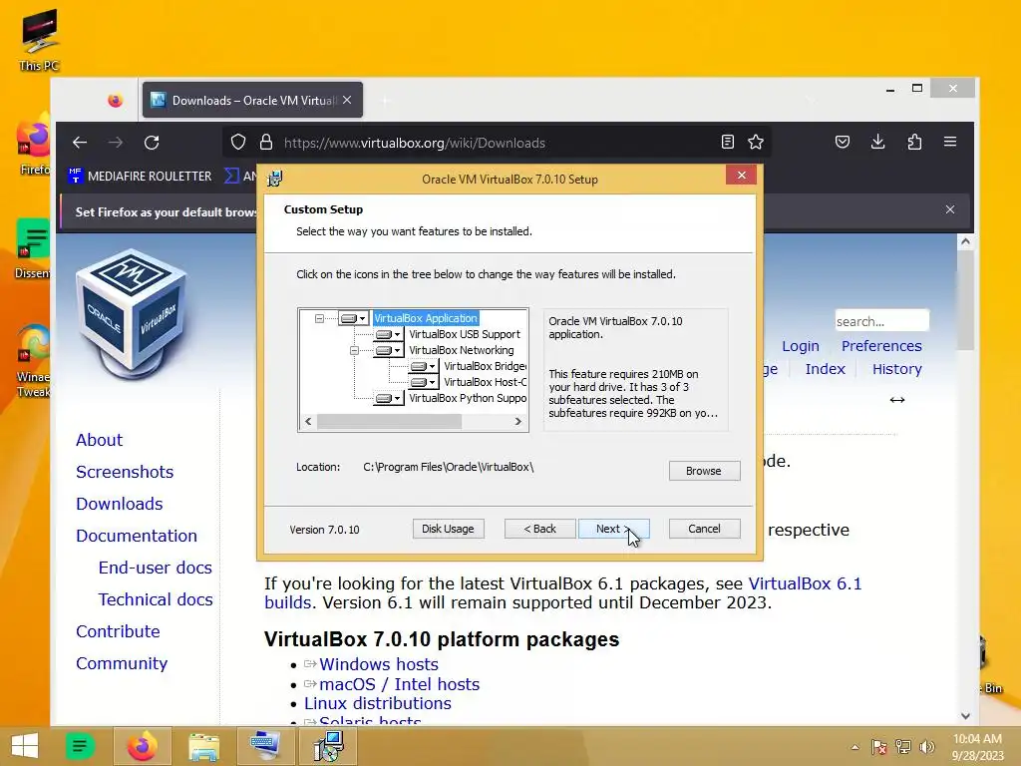Image resolution: width=1021 pixels, height=766 pixels.
Task: Open the VirtualBox Networking feature dropdown
Action: coord(389,350)
